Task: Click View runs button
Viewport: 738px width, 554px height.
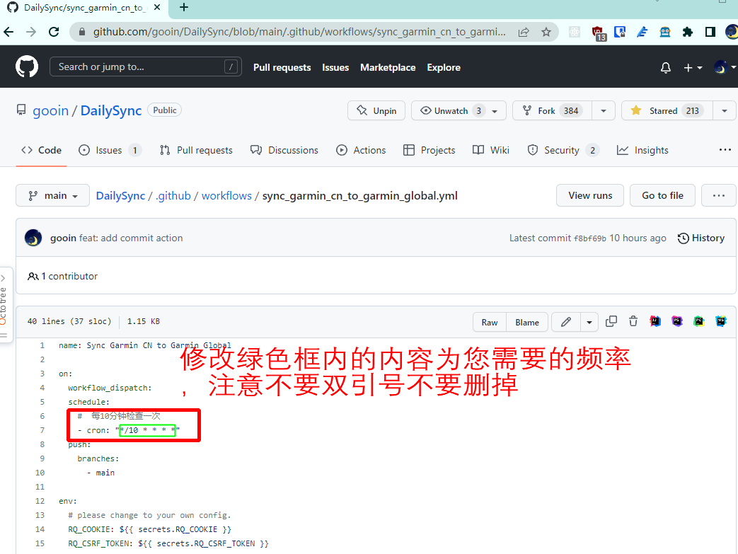Action: pyautogui.click(x=590, y=195)
